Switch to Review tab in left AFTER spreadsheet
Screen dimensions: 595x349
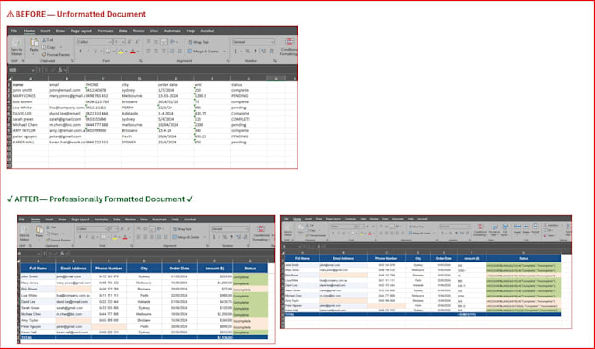tap(130, 220)
